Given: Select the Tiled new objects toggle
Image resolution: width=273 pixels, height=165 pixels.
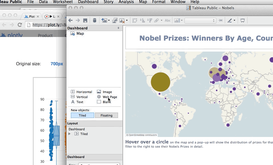Looking at the screenshot, I should [82, 115].
